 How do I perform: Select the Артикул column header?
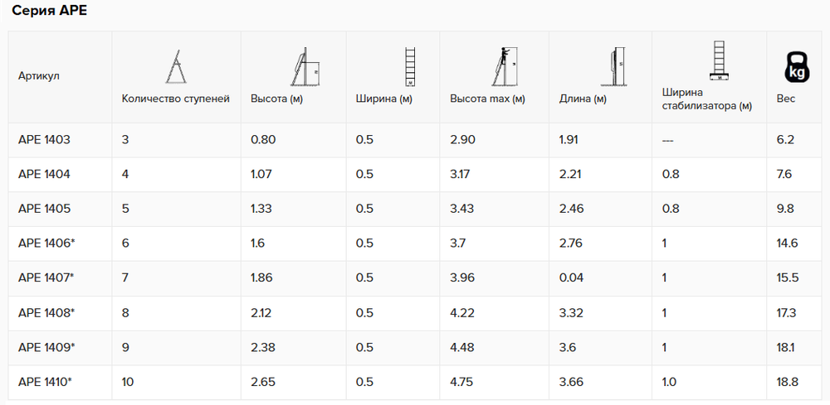tap(39, 75)
